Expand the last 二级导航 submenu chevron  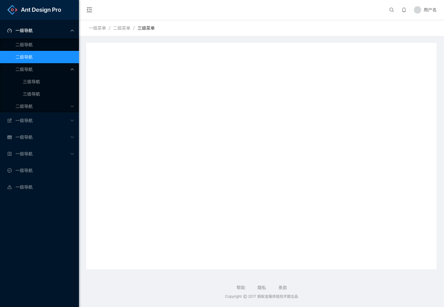(x=72, y=106)
